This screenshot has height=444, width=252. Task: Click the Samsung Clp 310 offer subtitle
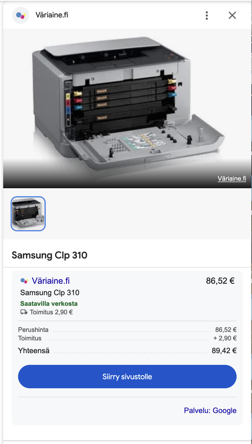(x=50, y=293)
